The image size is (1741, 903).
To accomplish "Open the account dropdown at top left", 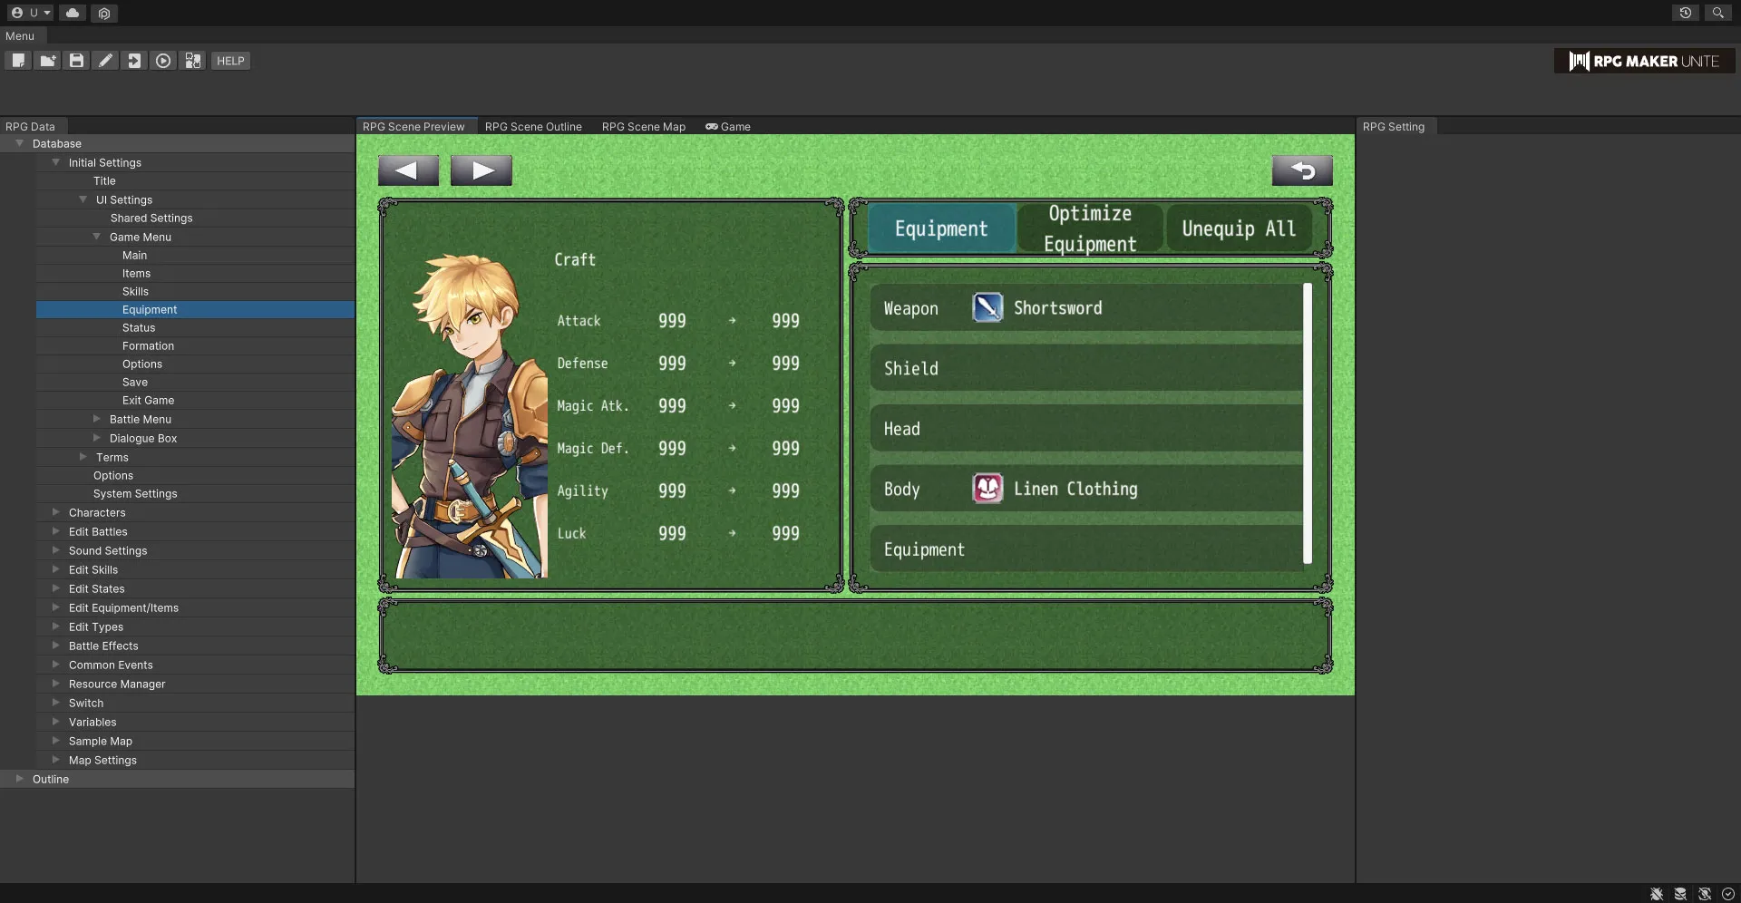I will (x=31, y=13).
